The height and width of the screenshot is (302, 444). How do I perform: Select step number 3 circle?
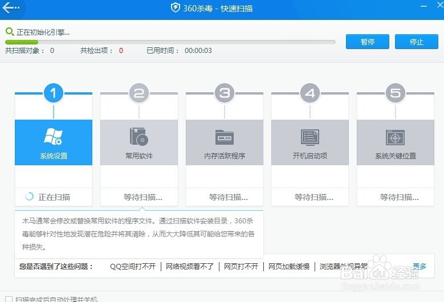(225, 93)
